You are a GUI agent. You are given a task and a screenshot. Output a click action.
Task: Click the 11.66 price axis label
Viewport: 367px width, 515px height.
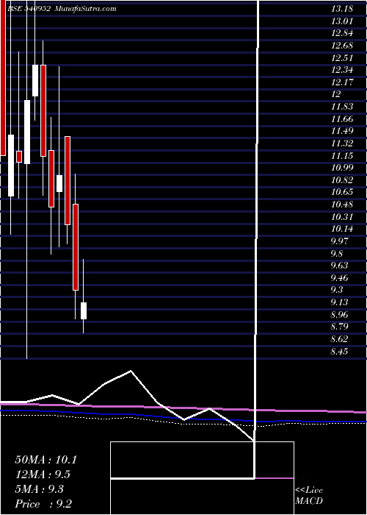[342, 119]
